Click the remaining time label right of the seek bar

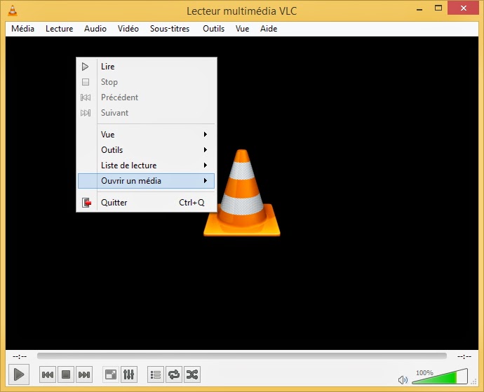tap(464, 356)
